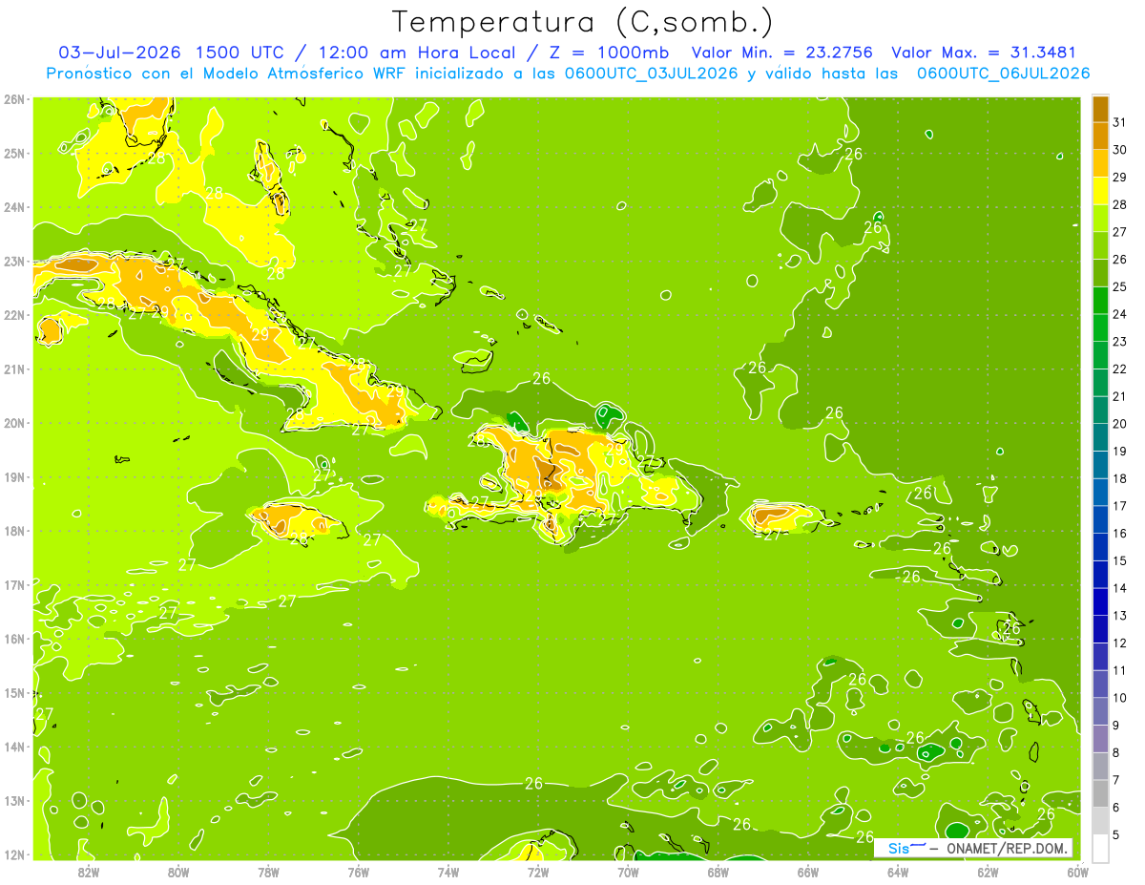Click the latitude axis label 18N
This screenshot has width=1145, height=885.
pos(14,531)
